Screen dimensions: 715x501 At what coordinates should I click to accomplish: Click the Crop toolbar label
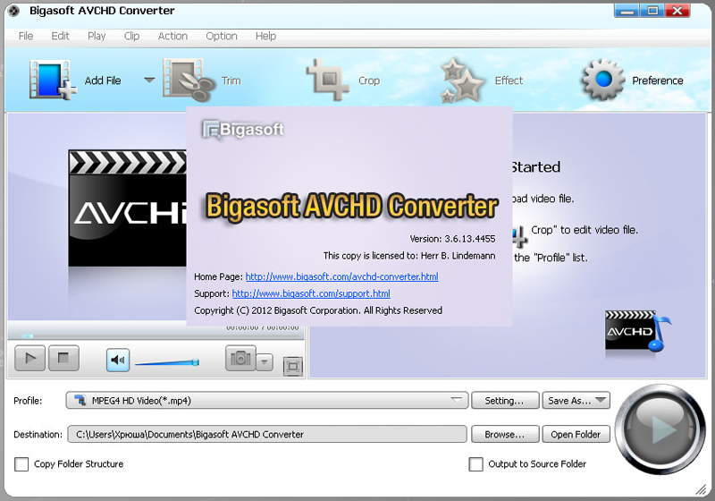point(369,81)
